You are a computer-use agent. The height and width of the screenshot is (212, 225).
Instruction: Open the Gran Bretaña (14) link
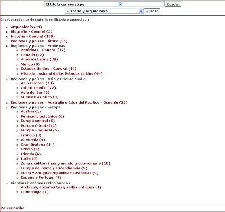click(38, 145)
